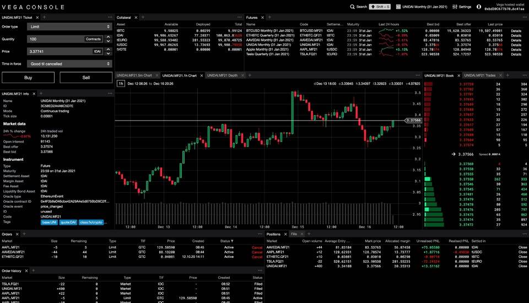This screenshot has width=529, height=303.
Task: Click the base:UNI tag
Action: (49, 222)
